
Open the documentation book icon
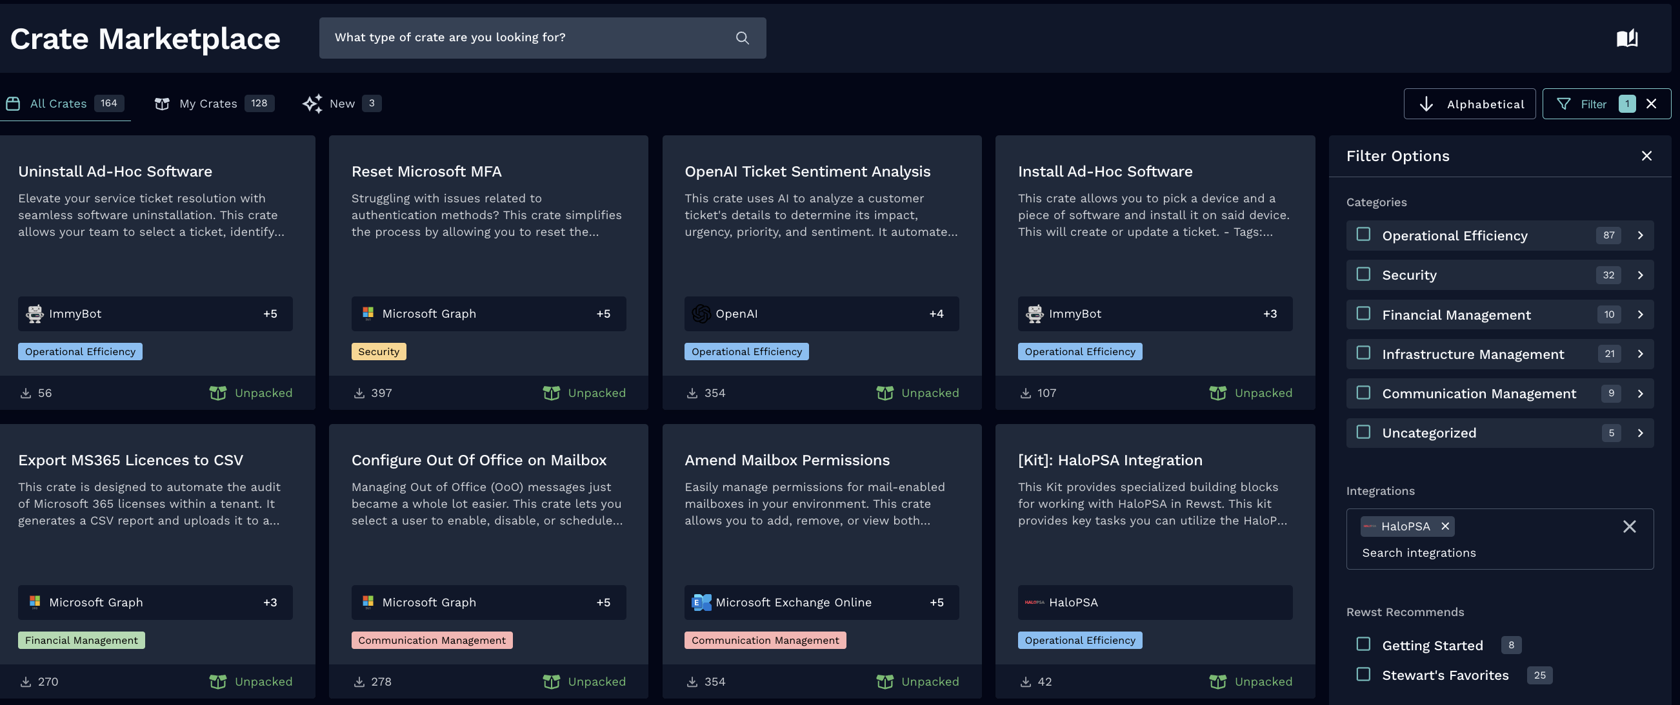(1626, 39)
